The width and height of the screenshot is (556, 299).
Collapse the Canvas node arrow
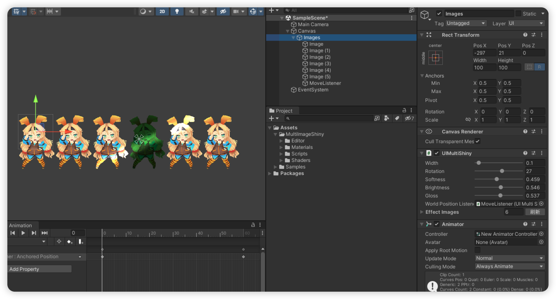click(x=288, y=31)
